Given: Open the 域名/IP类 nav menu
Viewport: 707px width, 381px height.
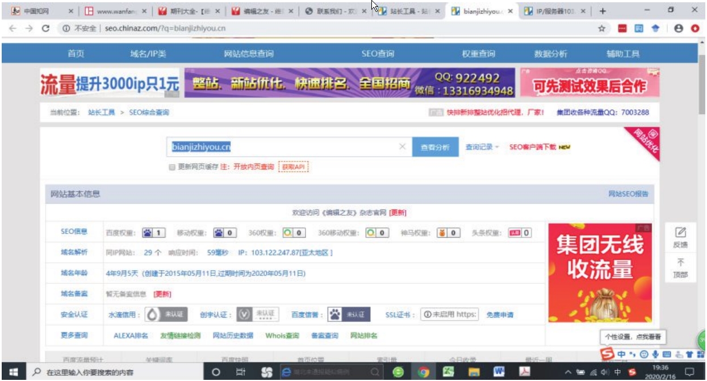Looking at the screenshot, I should pyautogui.click(x=148, y=54).
